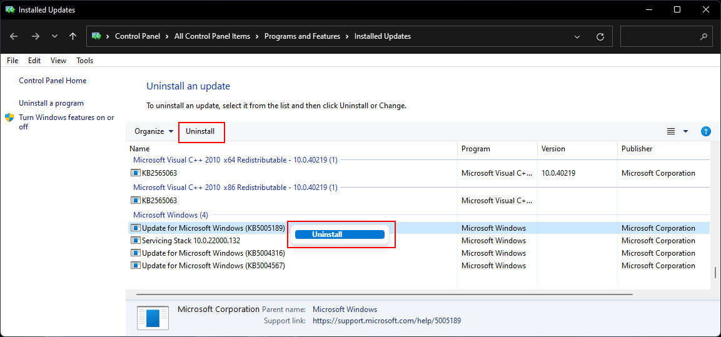Open the Tools menu
Screen dimensions: 721x337
point(84,60)
